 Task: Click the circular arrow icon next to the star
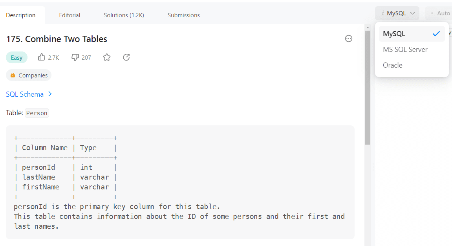[126, 57]
